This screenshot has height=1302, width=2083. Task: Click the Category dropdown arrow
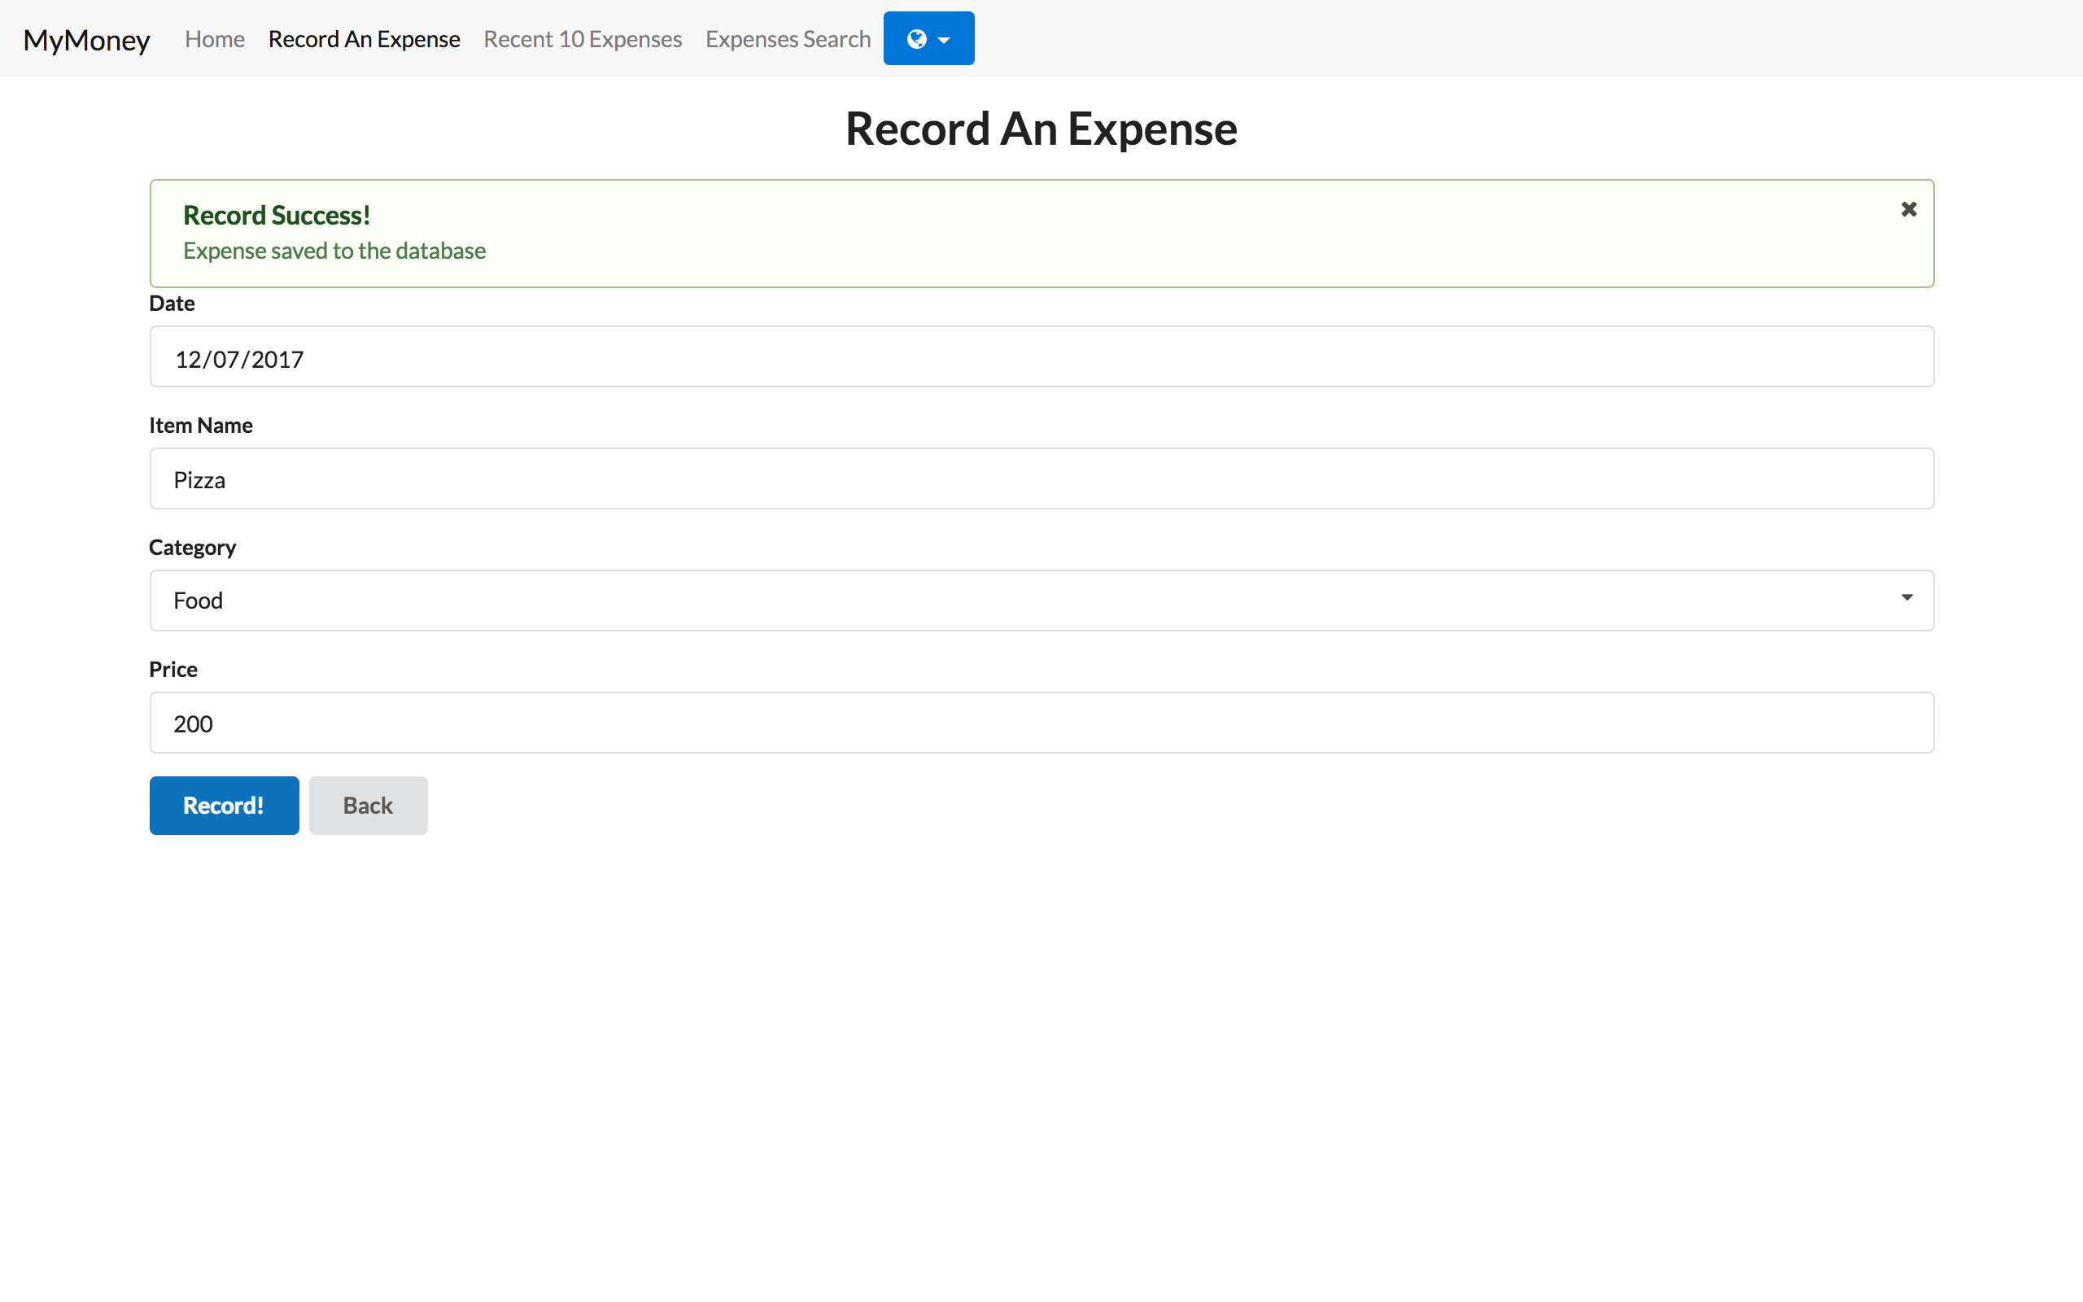coord(1906,596)
